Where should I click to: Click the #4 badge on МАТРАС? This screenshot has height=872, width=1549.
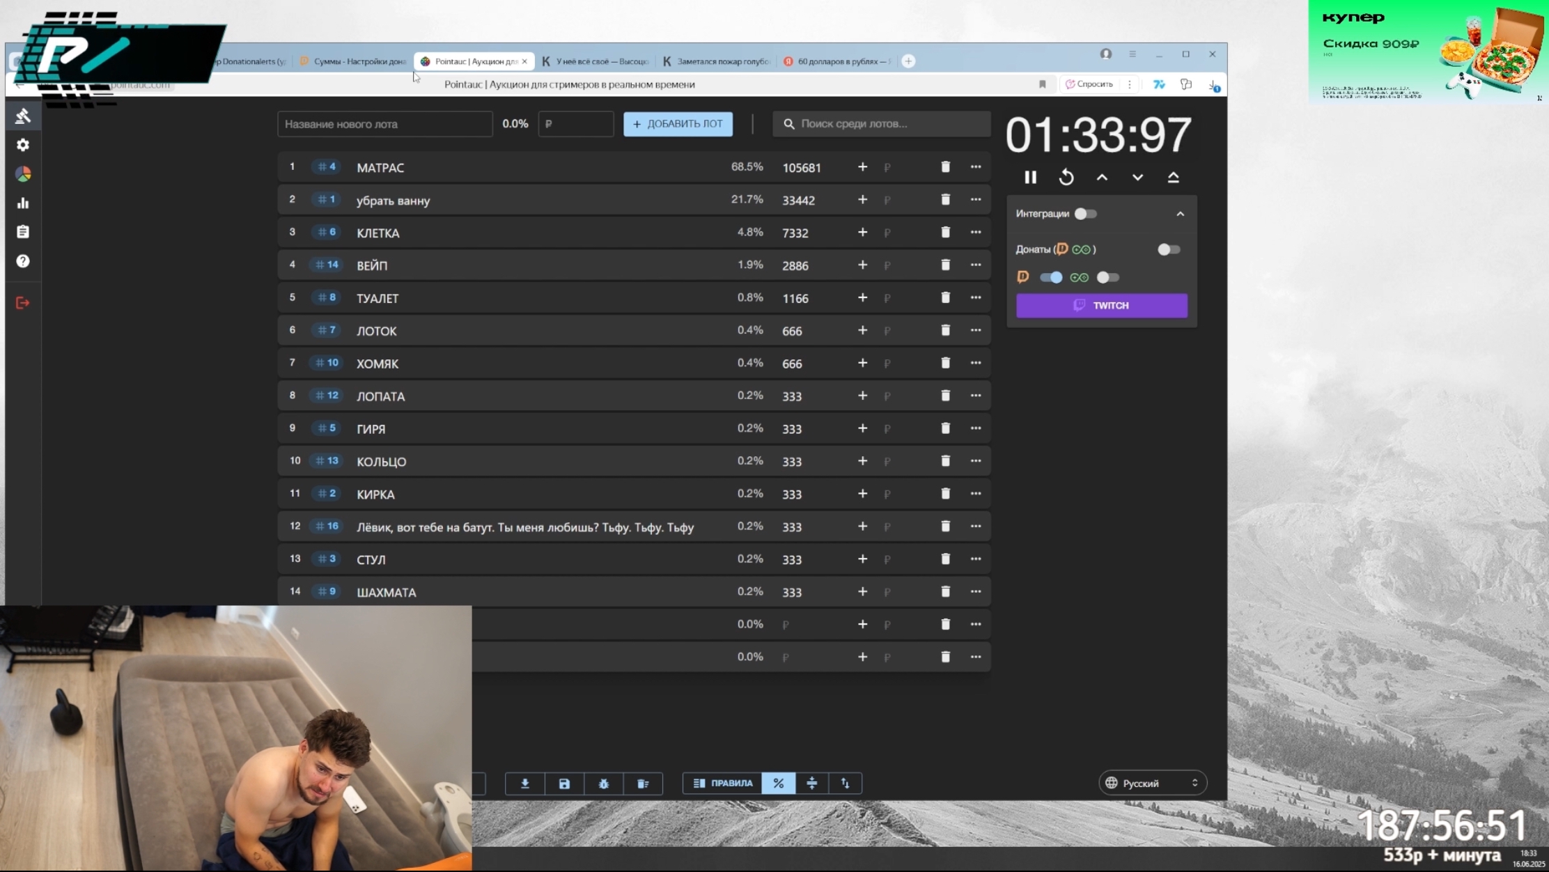[326, 167]
